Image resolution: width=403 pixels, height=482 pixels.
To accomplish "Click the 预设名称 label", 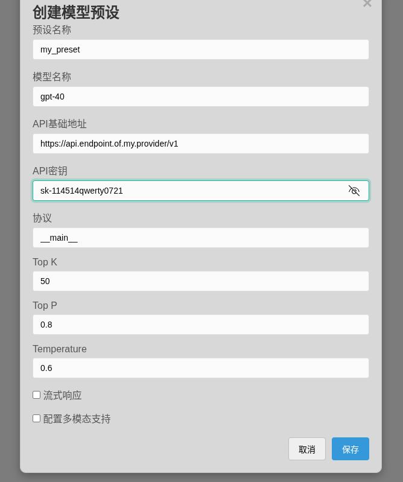I will [52, 30].
